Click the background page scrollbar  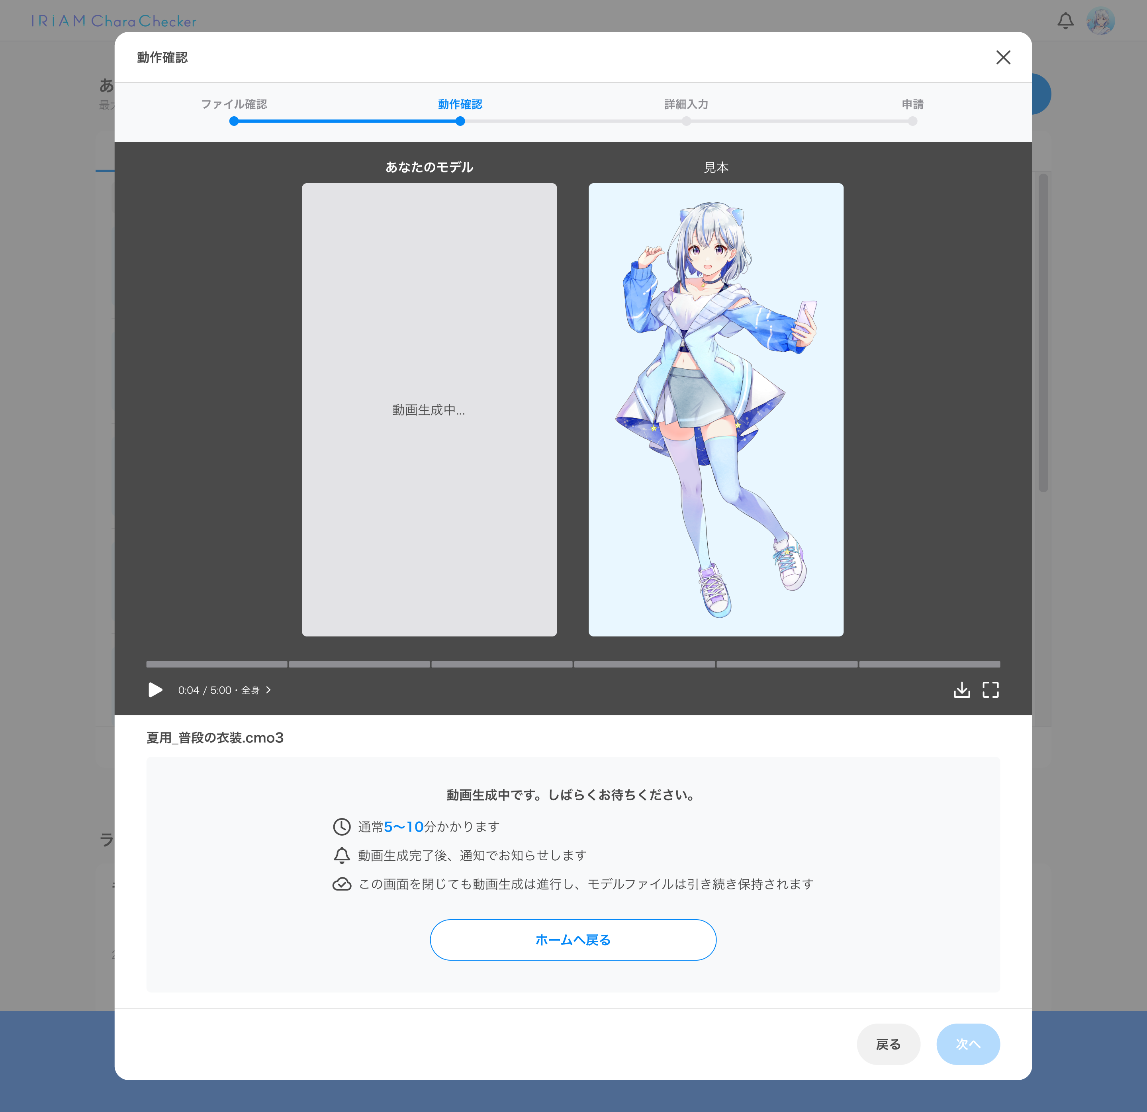1043,333
